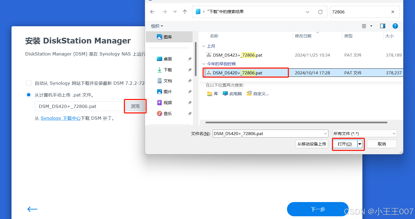This screenshot has height=219, width=415.
Task: Click the 文件名 input field
Action: tap(268, 133)
